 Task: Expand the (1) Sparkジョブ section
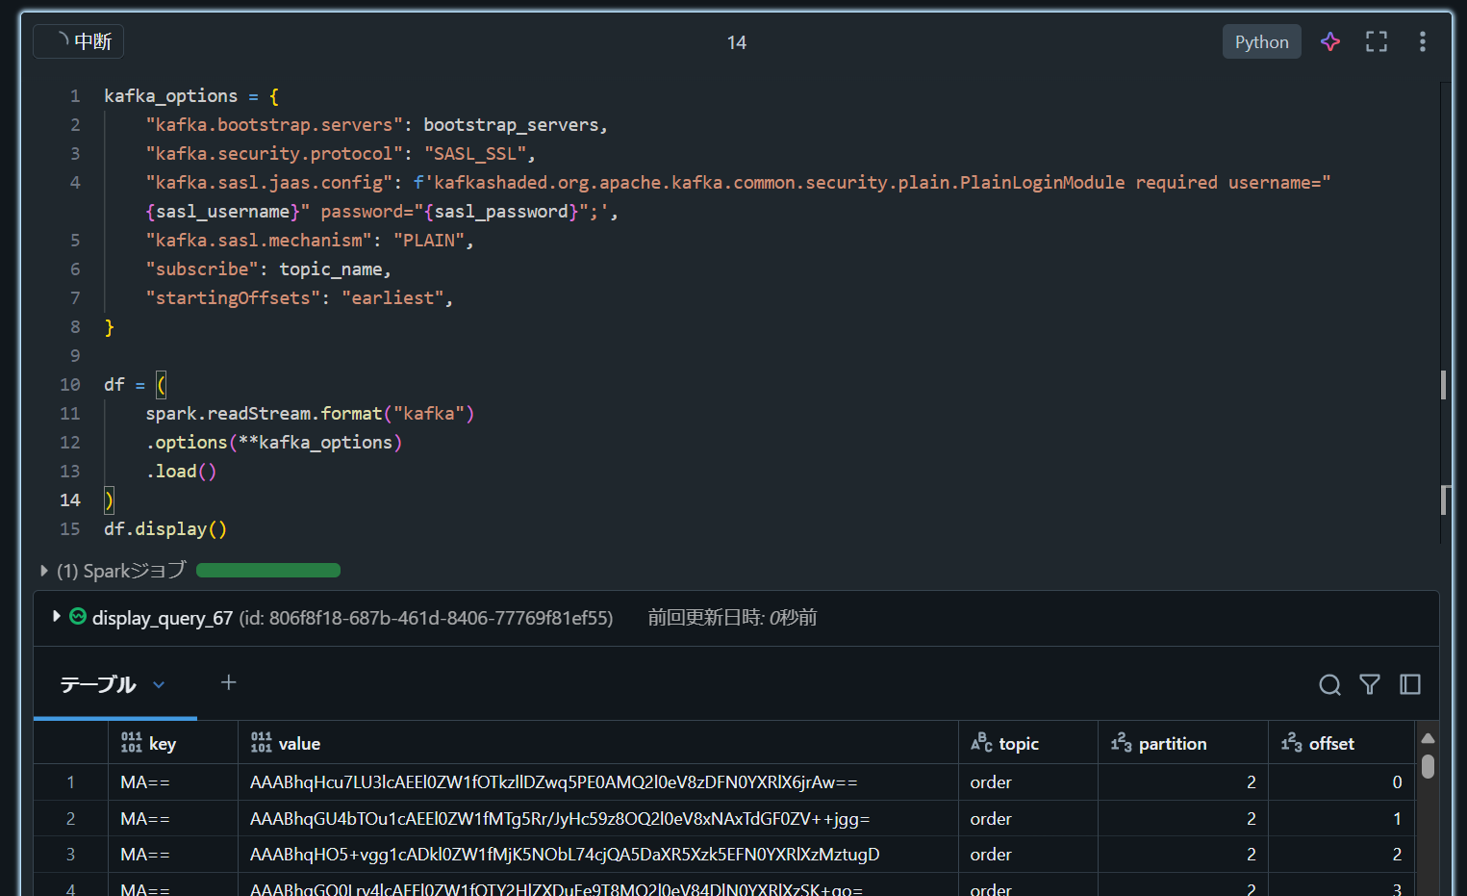[x=44, y=571]
